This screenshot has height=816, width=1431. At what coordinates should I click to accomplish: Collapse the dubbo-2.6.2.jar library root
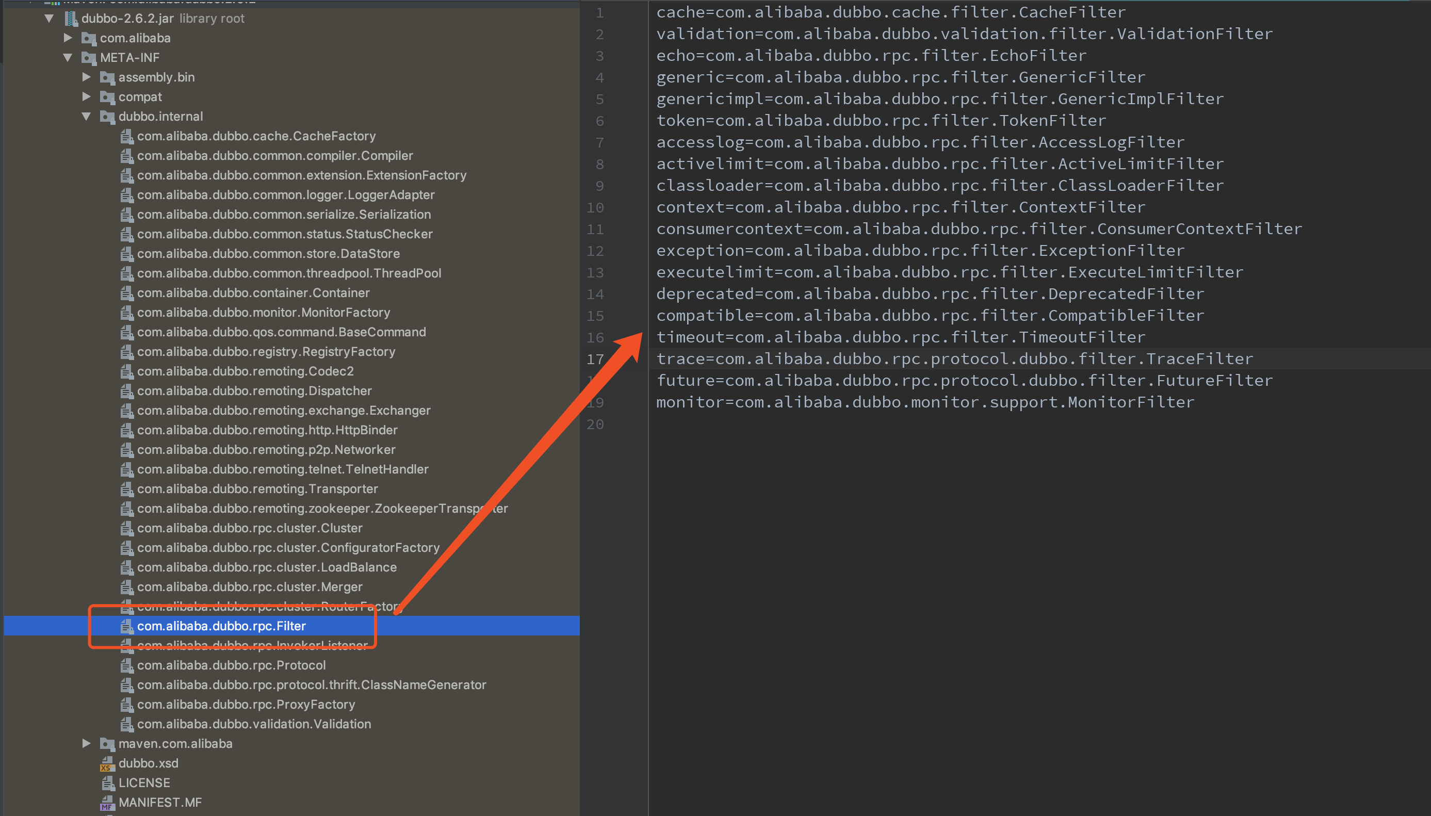[50, 19]
